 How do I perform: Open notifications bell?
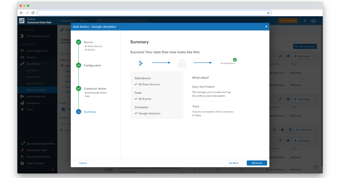[x=305, y=21]
